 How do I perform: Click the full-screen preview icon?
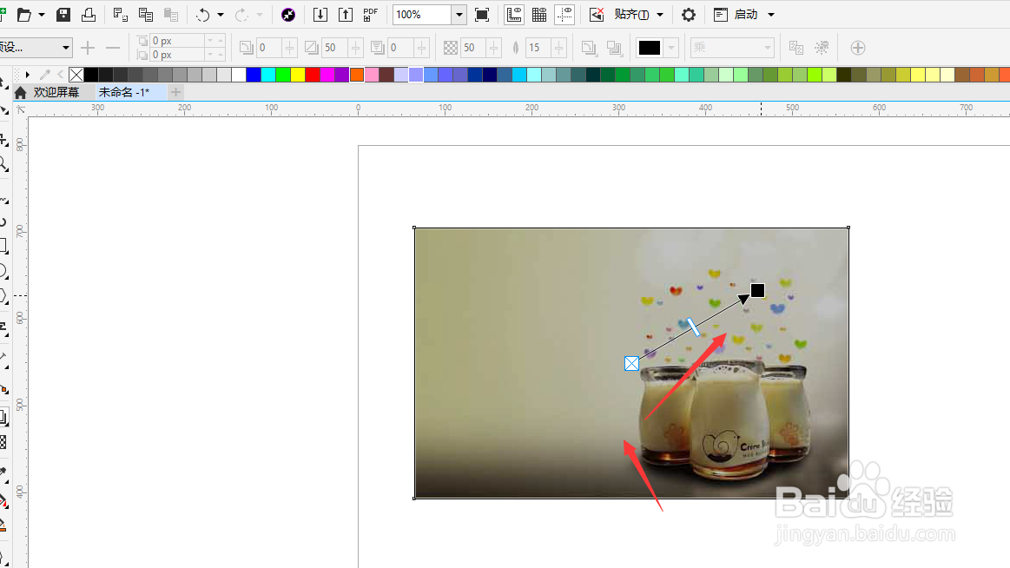click(482, 14)
